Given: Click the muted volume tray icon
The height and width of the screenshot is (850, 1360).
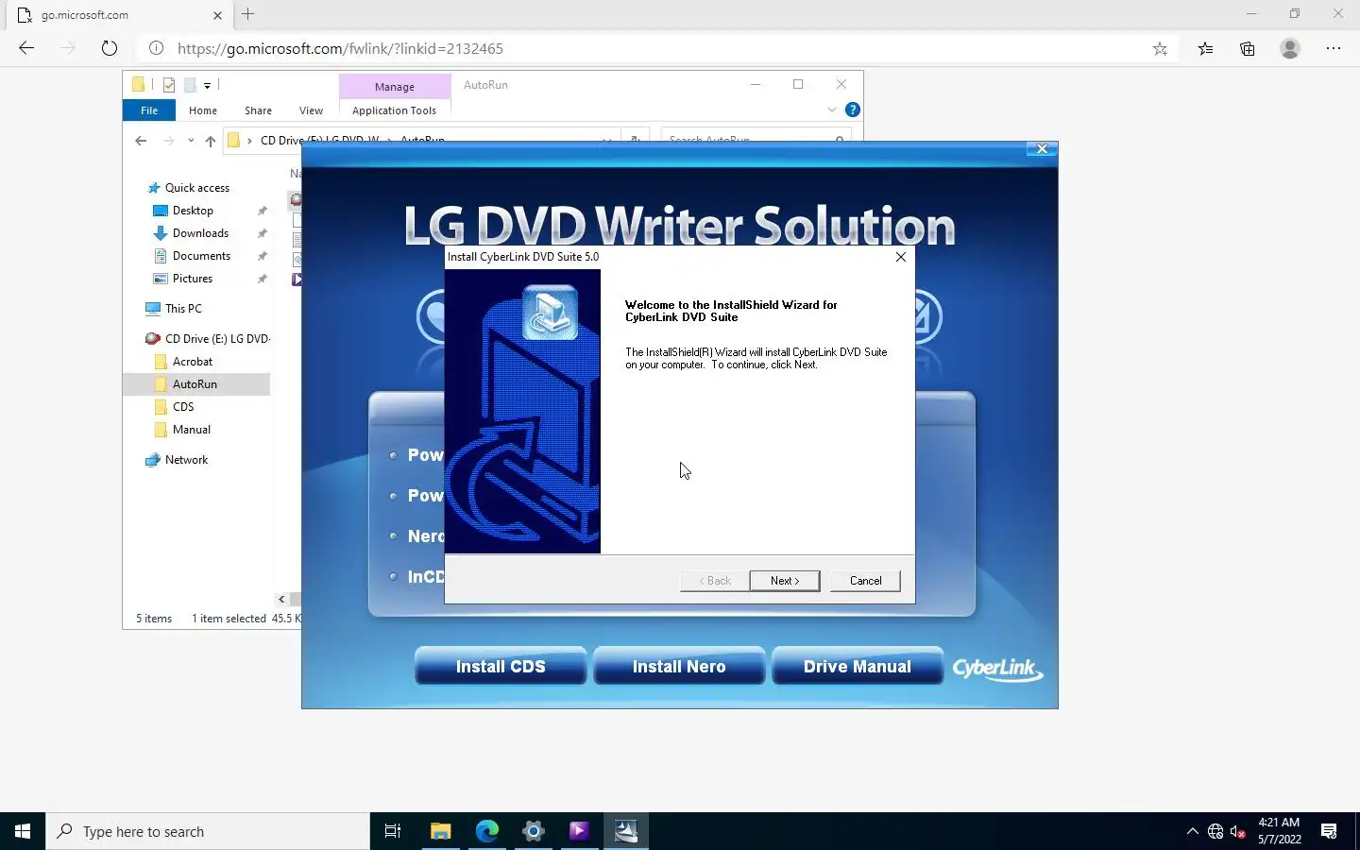Looking at the screenshot, I should [x=1238, y=832].
